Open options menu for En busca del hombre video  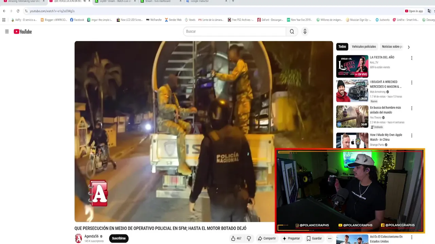pyautogui.click(x=412, y=108)
